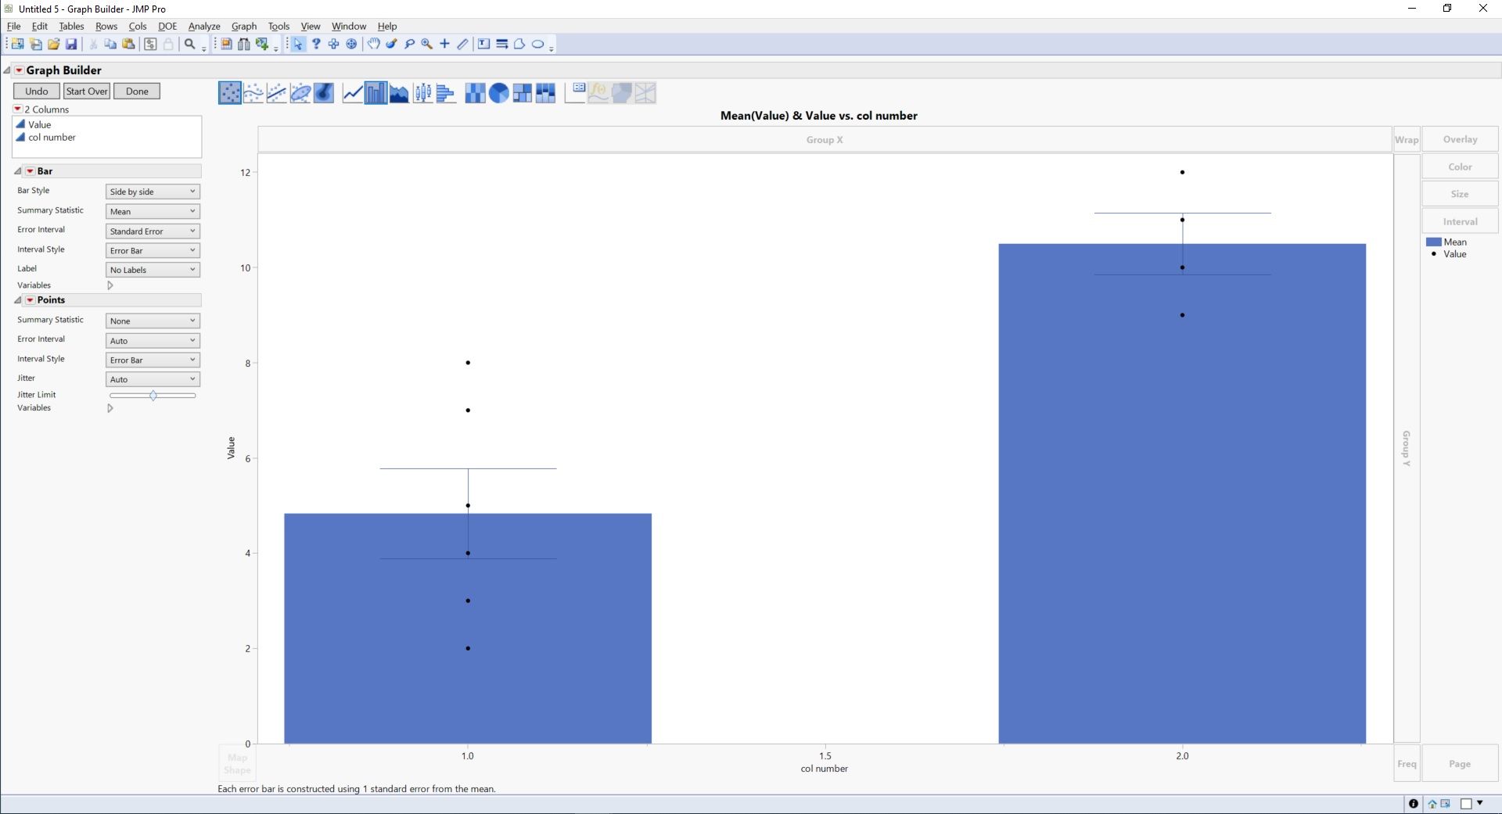Image resolution: width=1502 pixels, height=814 pixels.
Task: Click the Done button
Action: pyautogui.click(x=136, y=91)
